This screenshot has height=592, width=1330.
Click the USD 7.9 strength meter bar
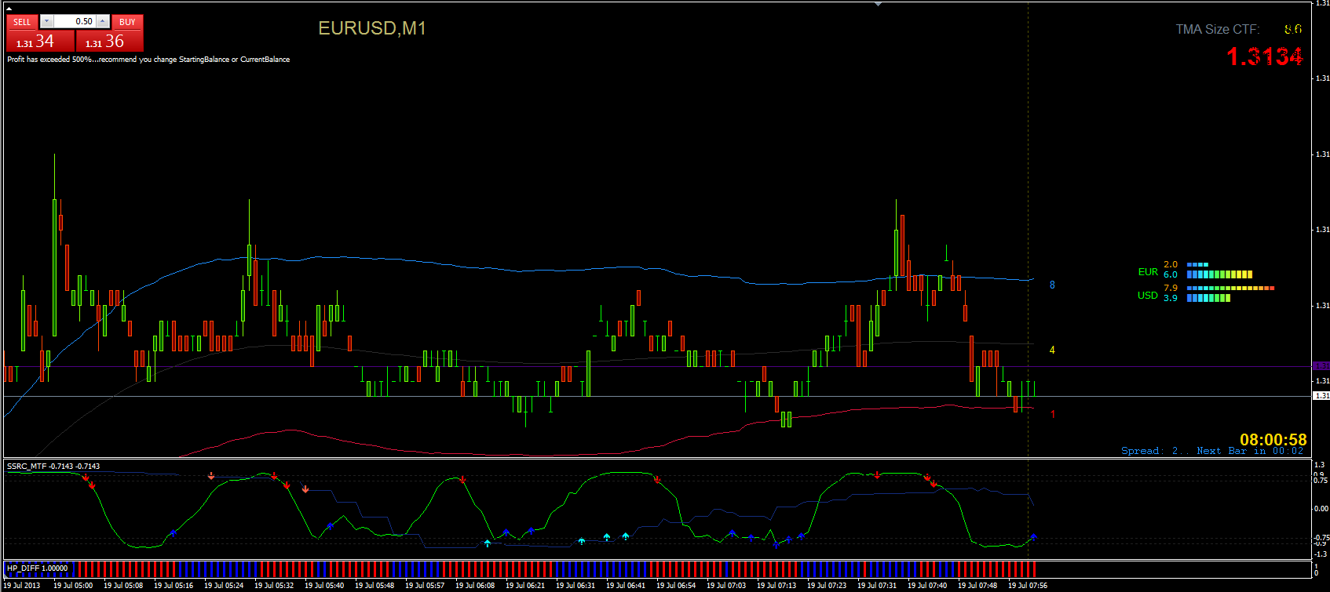(x=1230, y=289)
